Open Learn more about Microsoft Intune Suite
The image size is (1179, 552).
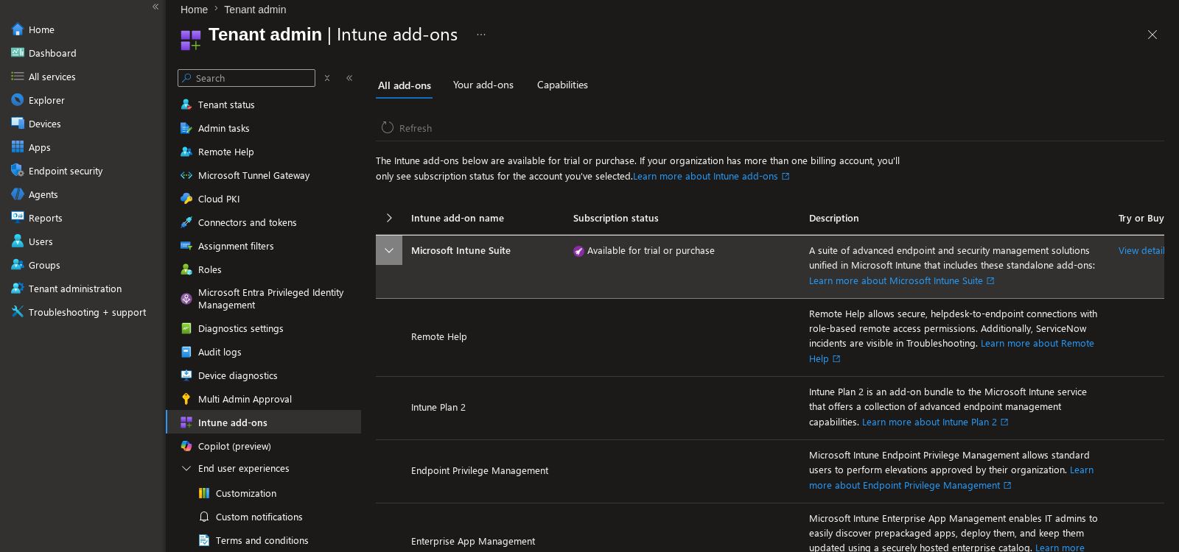coord(901,281)
